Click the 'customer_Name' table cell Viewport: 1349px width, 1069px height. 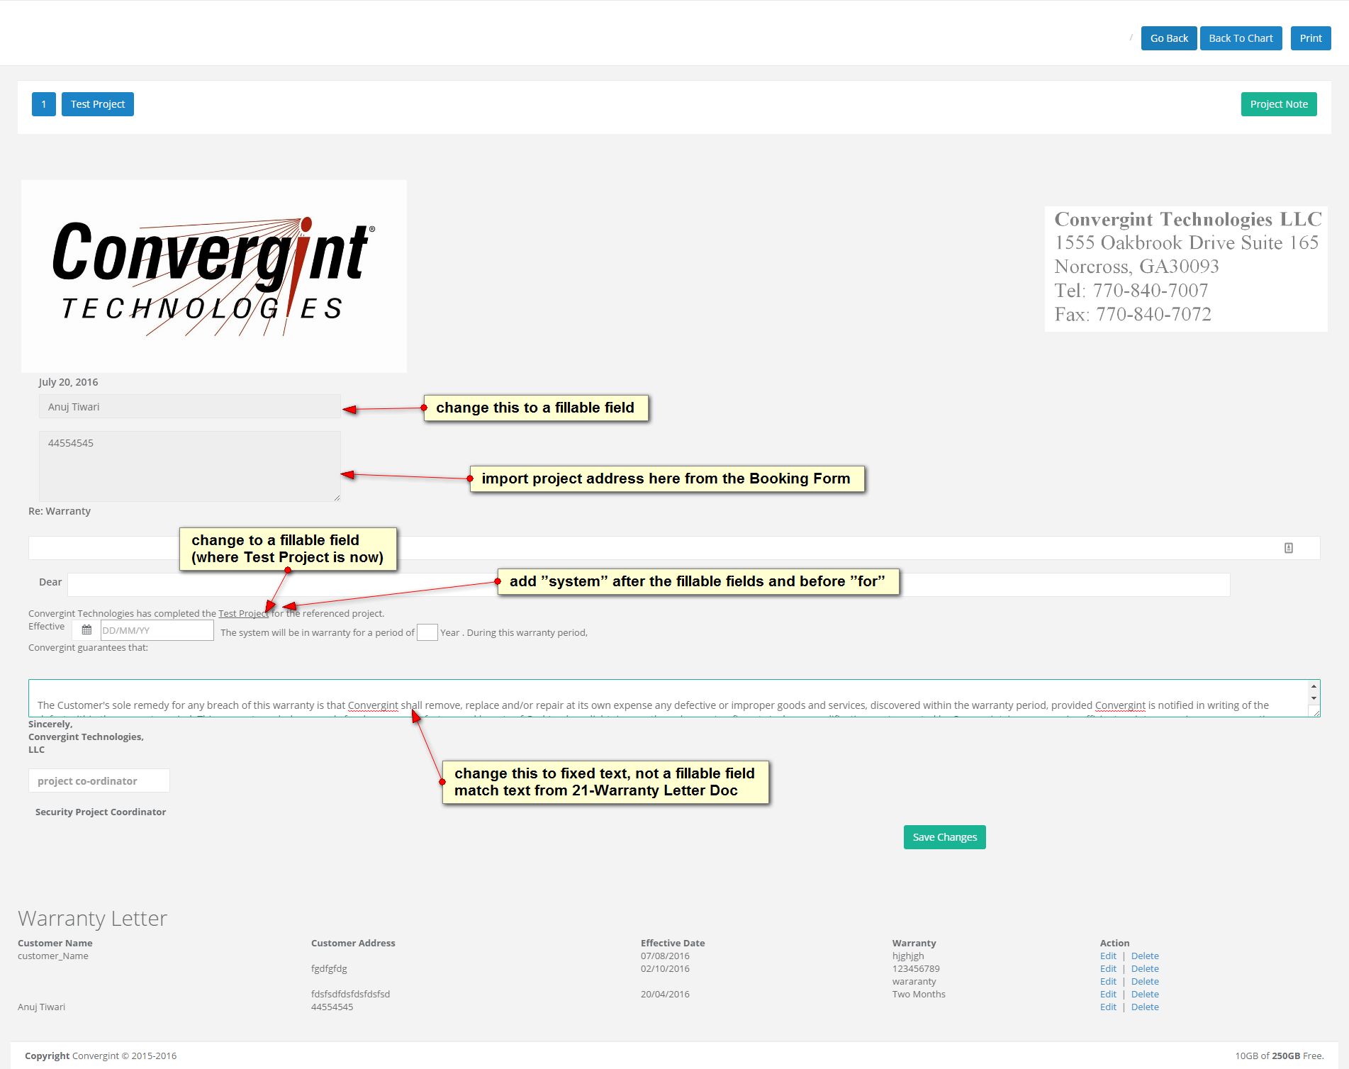point(53,956)
